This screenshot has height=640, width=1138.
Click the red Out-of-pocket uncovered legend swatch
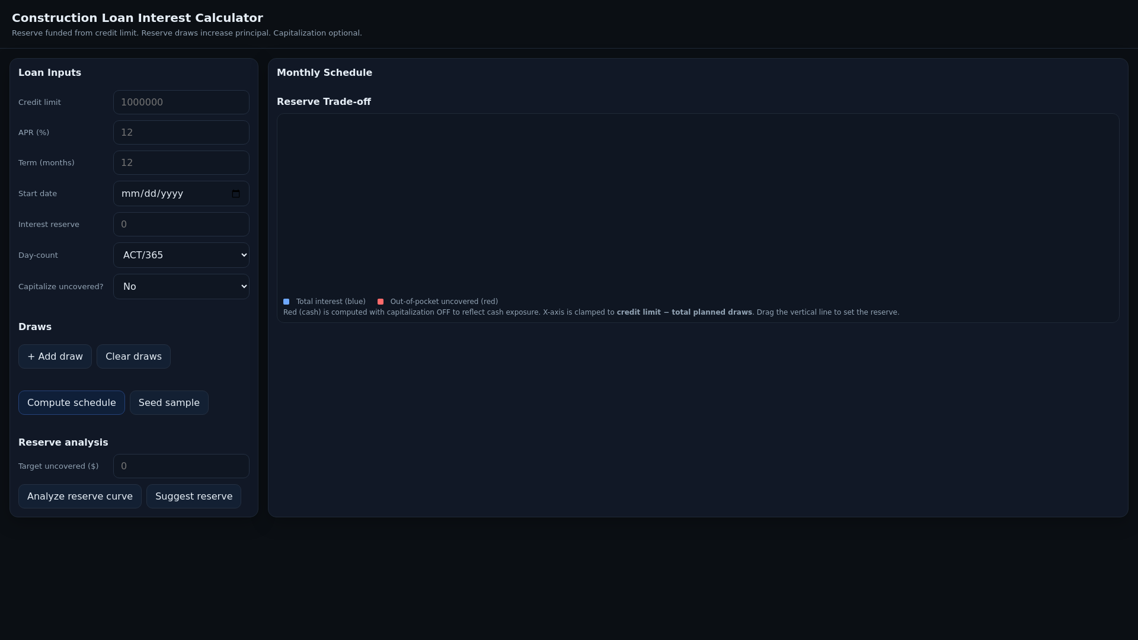tap(381, 302)
